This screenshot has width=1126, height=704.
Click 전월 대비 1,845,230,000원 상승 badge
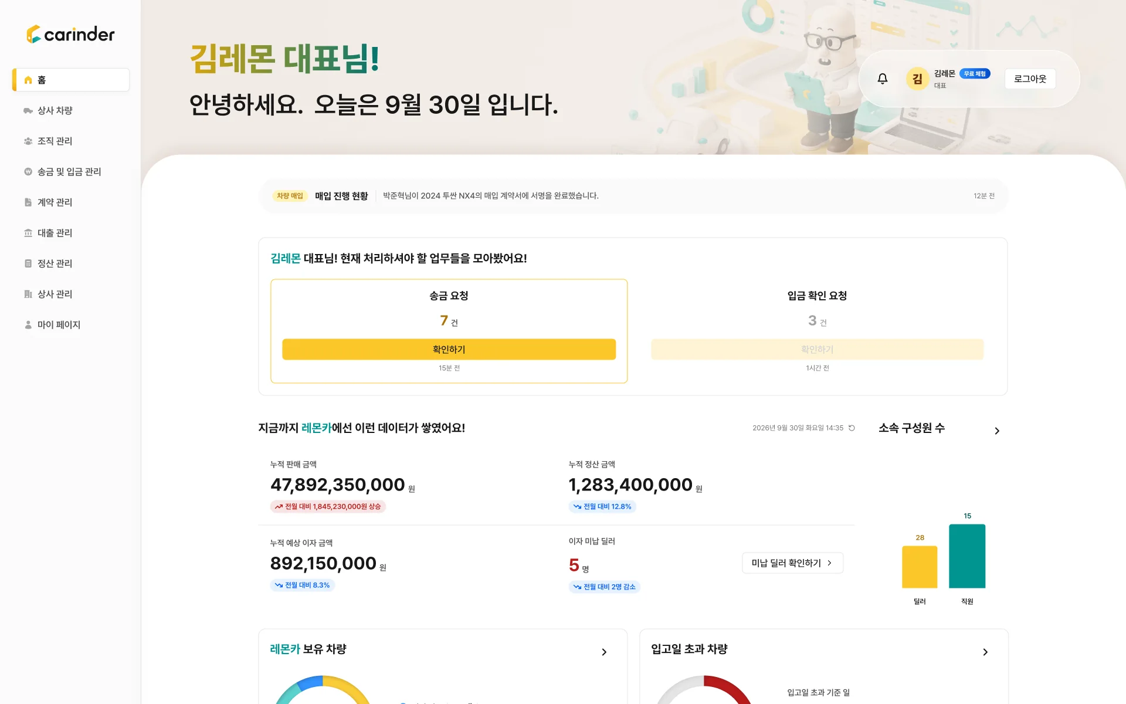[x=328, y=506]
